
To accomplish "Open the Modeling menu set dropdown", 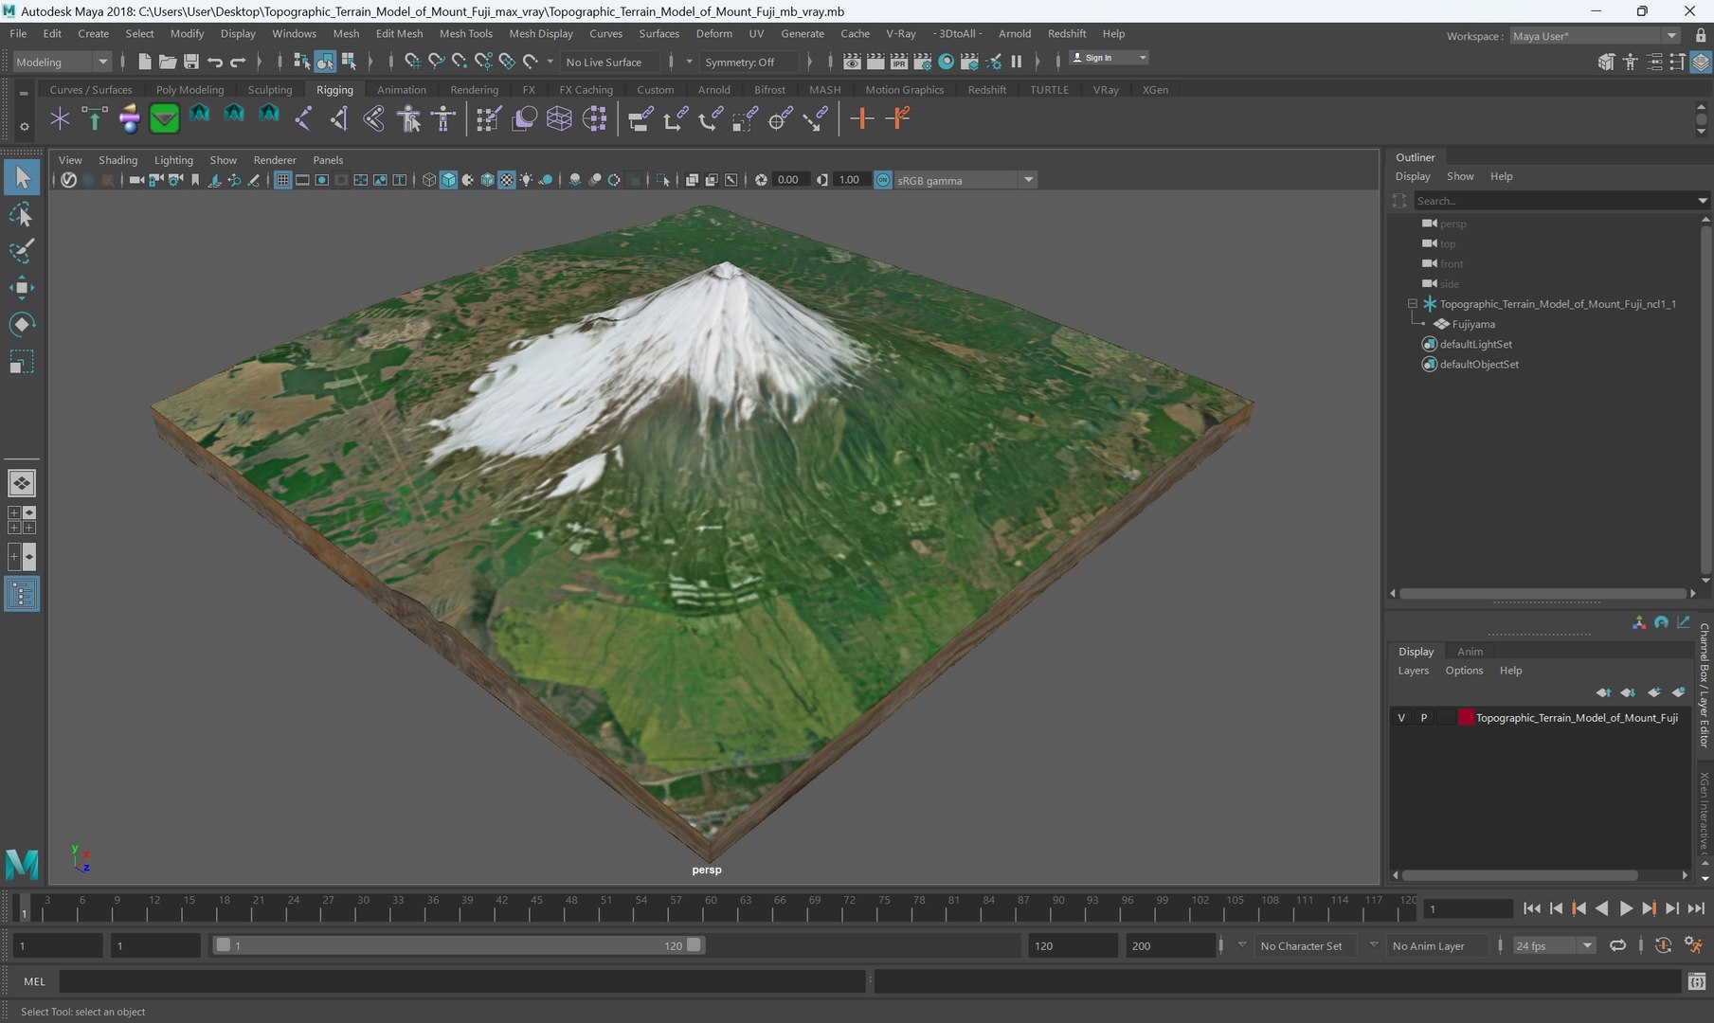I will tap(63, 62).
